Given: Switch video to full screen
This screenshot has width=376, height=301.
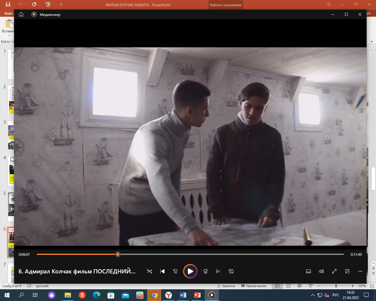Looking at the screenshot, I should (334, 271).
